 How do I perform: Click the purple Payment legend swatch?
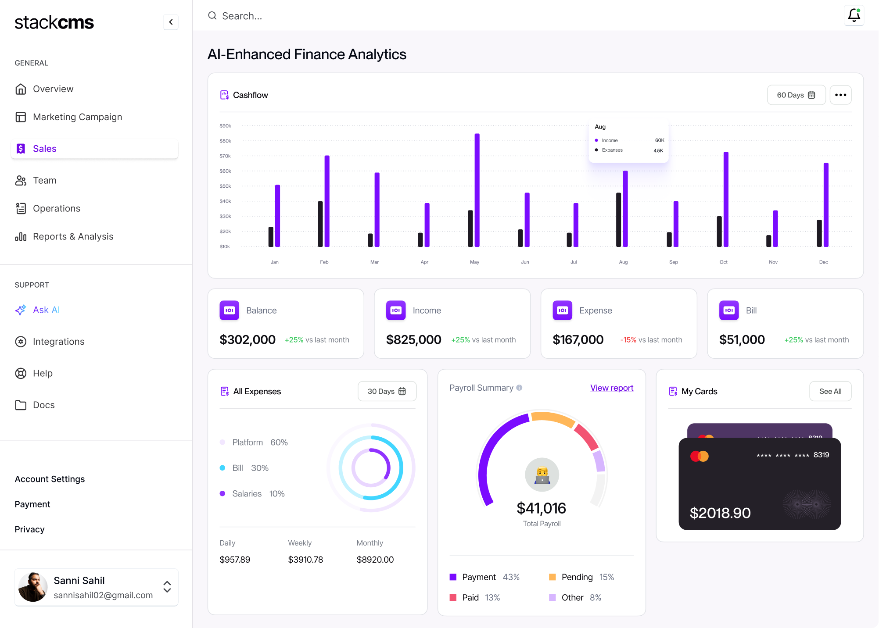pos(453,577)
